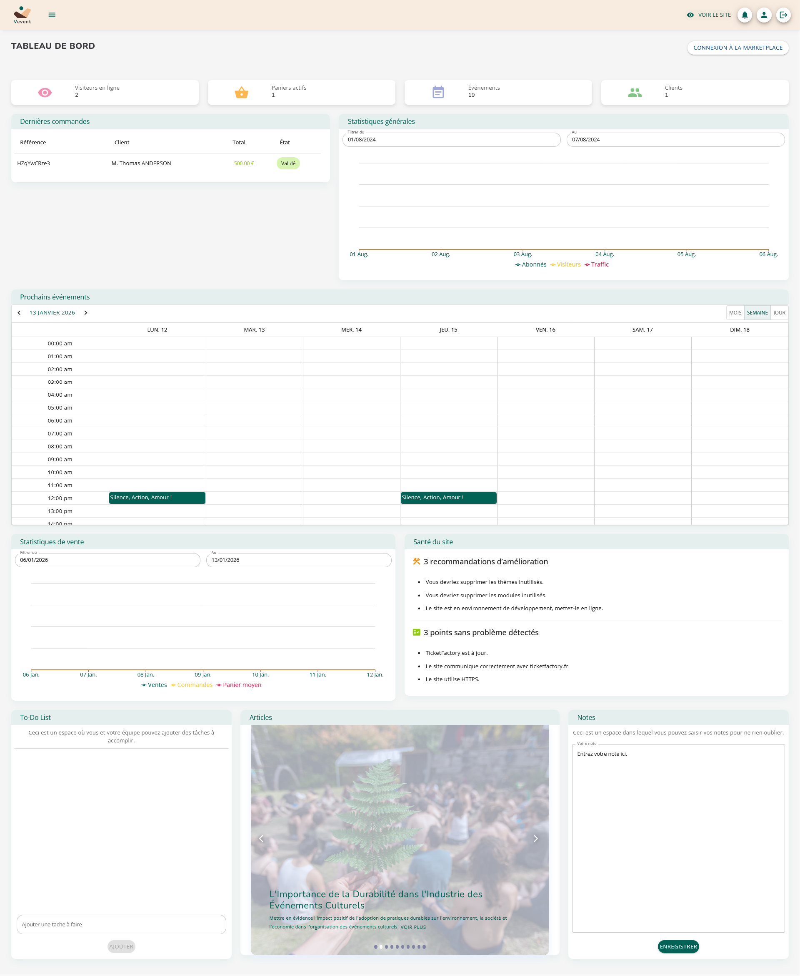Toggle Abonnés series in chart legend

531,264
